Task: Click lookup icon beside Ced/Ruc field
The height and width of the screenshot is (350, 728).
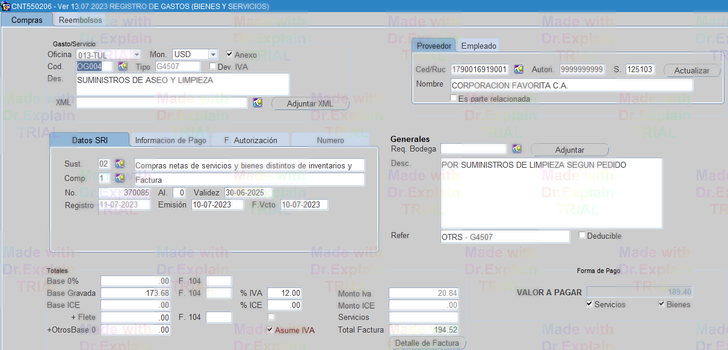Action: (519, 70)
